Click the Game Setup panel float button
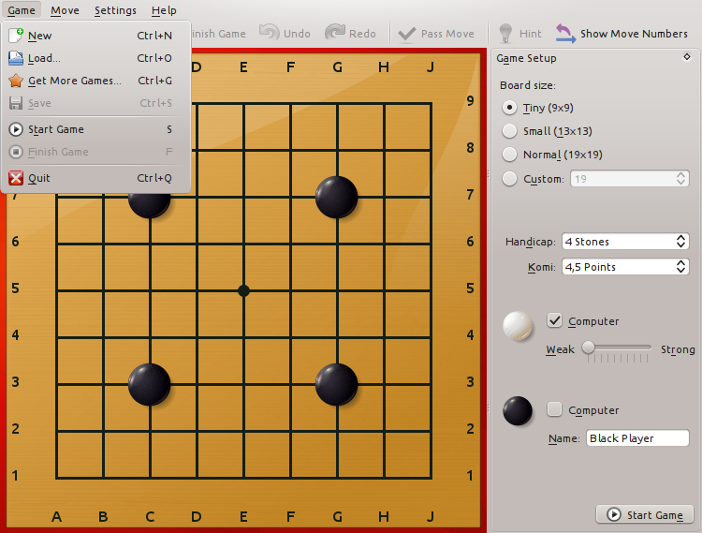Viewport: 702px width, 533px height. 688,57
